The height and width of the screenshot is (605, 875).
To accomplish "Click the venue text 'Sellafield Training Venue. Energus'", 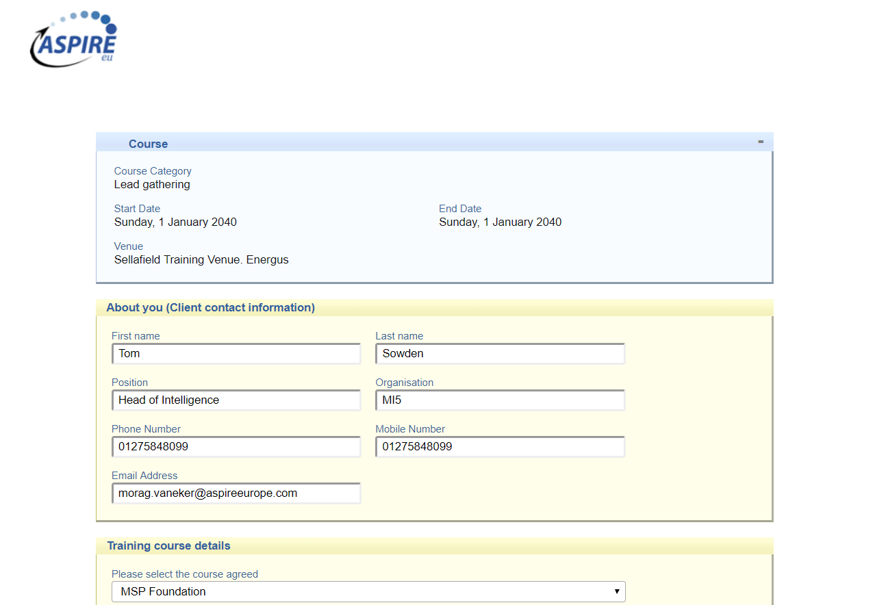I will click(x=201, y=260).
